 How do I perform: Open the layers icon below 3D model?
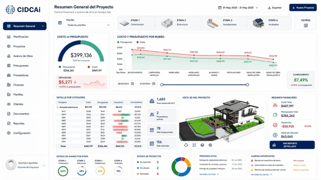202,145
